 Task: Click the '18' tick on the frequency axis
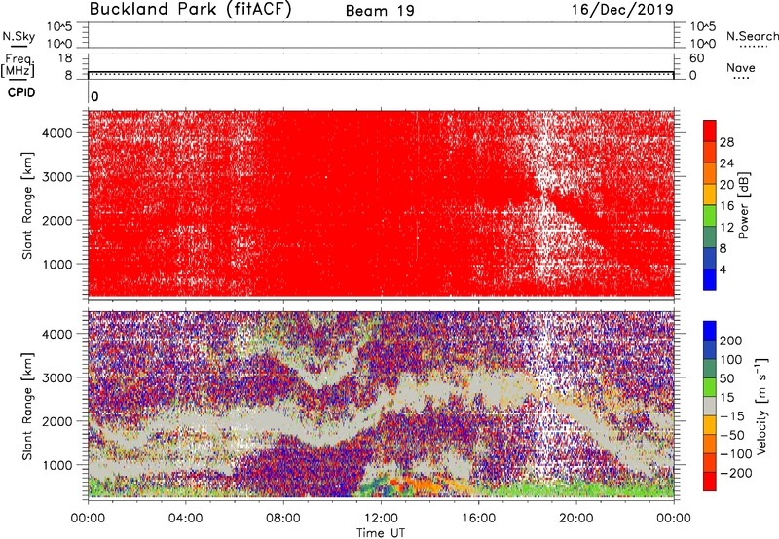[65, 58]
